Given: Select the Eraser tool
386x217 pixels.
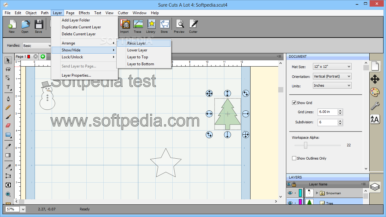Looking at the screenshot, I should (x=8, y=125).
